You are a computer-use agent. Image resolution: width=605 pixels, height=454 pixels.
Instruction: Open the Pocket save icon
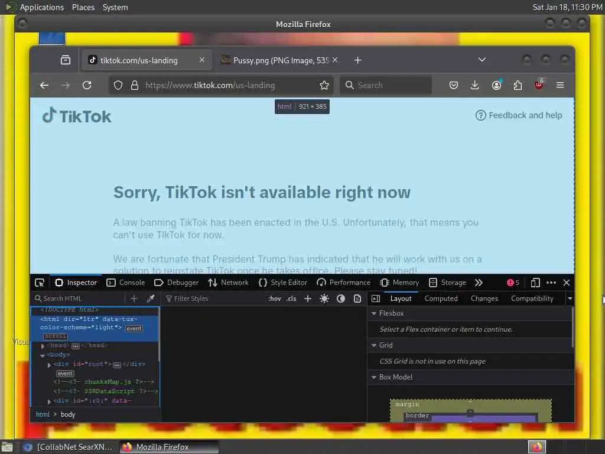click(x=454, y=85)
